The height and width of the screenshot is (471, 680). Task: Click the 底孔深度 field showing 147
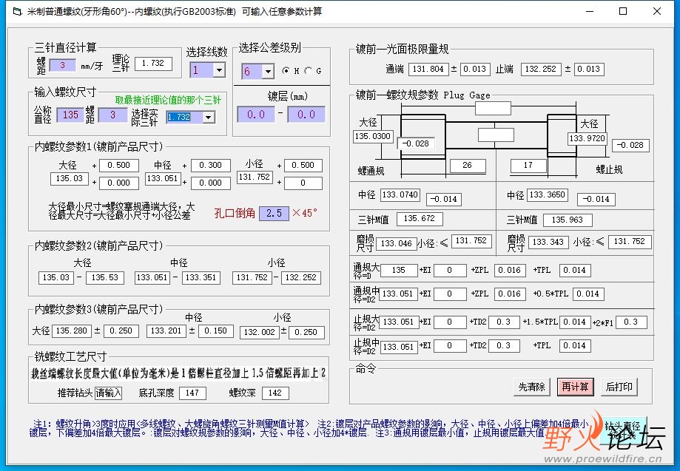tap(192, 393)
